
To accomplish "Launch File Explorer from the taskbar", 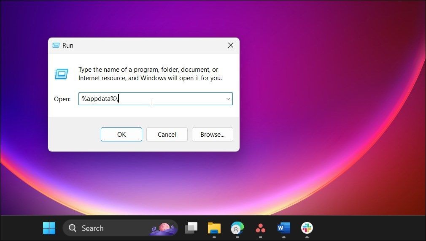I will [214, 228].
